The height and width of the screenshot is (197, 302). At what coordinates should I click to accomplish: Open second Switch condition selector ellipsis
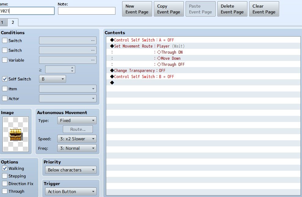click(x=93, y=50)
